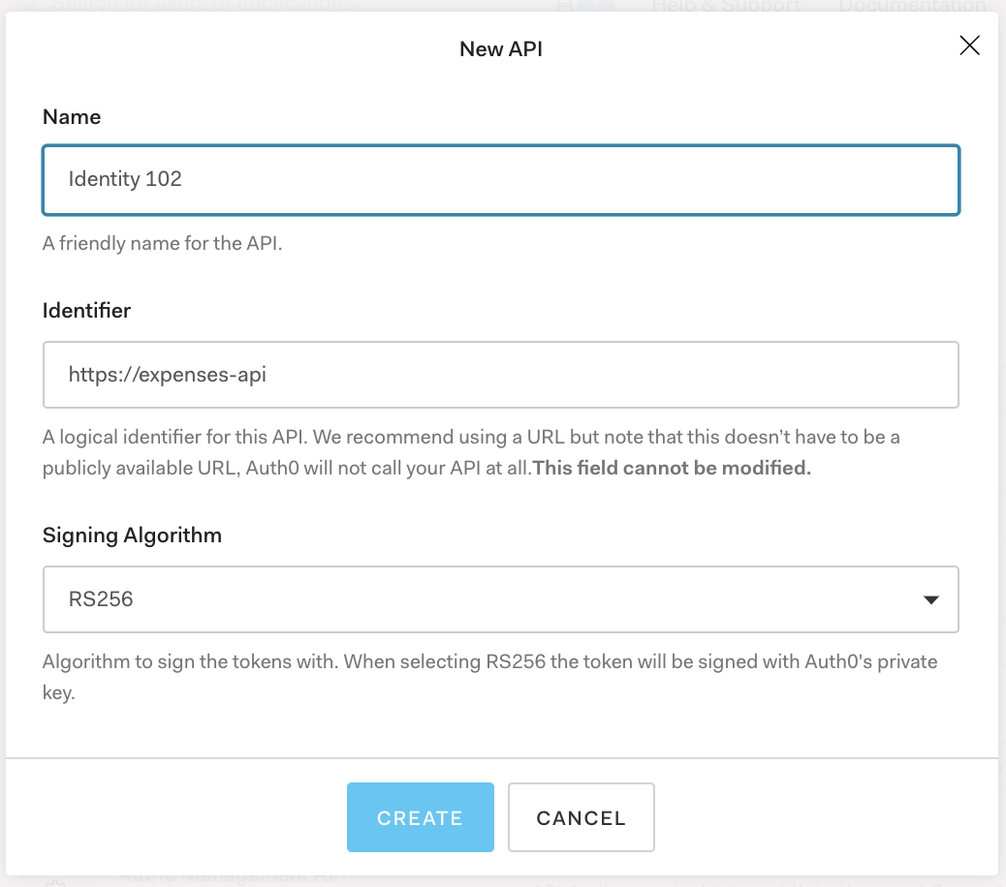Click the New API dialog title
The height and width of the screenshot is (887, 1006).
[x=501, y=49]
